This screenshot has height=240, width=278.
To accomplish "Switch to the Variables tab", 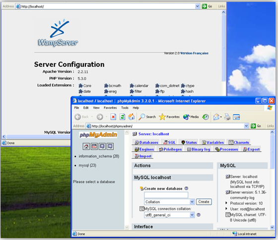I will point(213,142).
